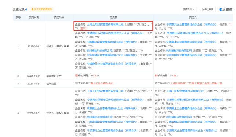Screen dimensions: 236x137
Task: Click the 发生变更时通知我 notification button
Action: click(41, 9)
